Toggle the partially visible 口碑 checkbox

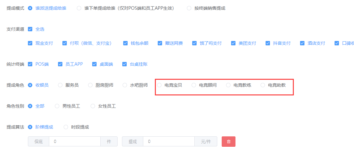point(337,43)
